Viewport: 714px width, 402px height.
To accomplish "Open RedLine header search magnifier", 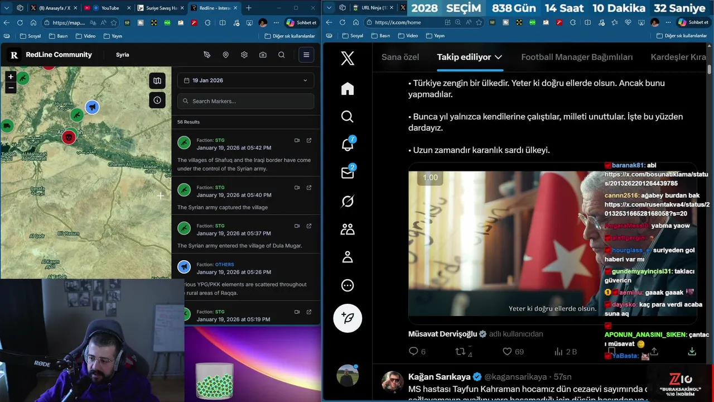I will (x=282, y=55).
